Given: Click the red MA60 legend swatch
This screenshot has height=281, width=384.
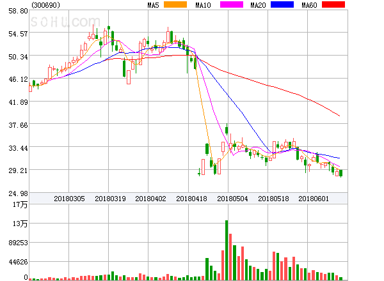Looking at the screenshot, I should (333, 4).
